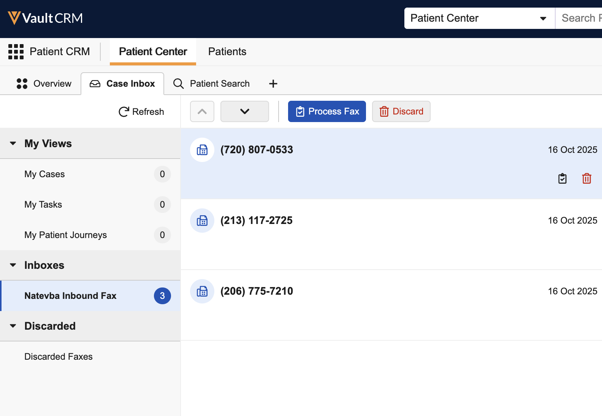Switch to the Overview tab
The width and height of the screenshot is (602, 416).
coord(44,84)
